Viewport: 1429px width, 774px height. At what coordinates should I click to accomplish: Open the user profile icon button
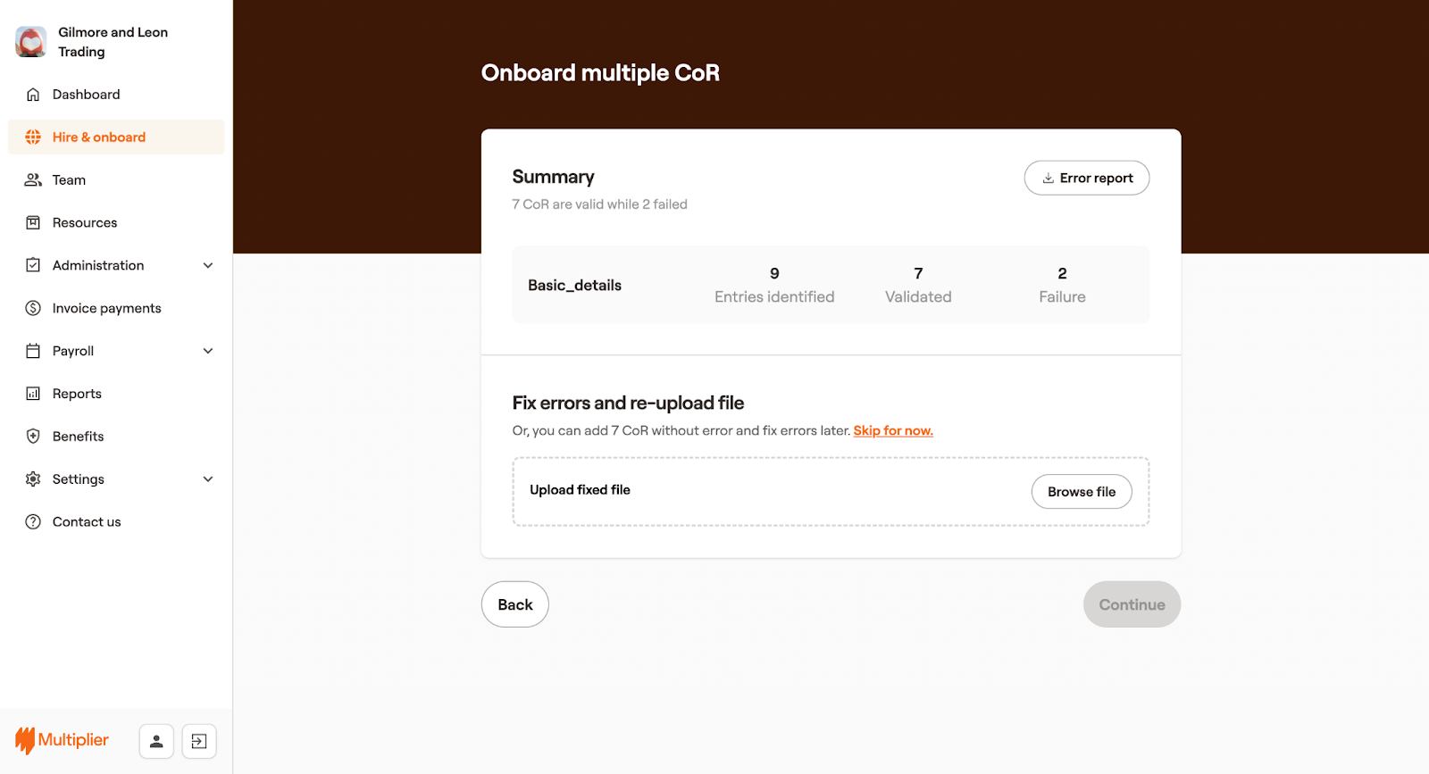[x=156, y=741]
